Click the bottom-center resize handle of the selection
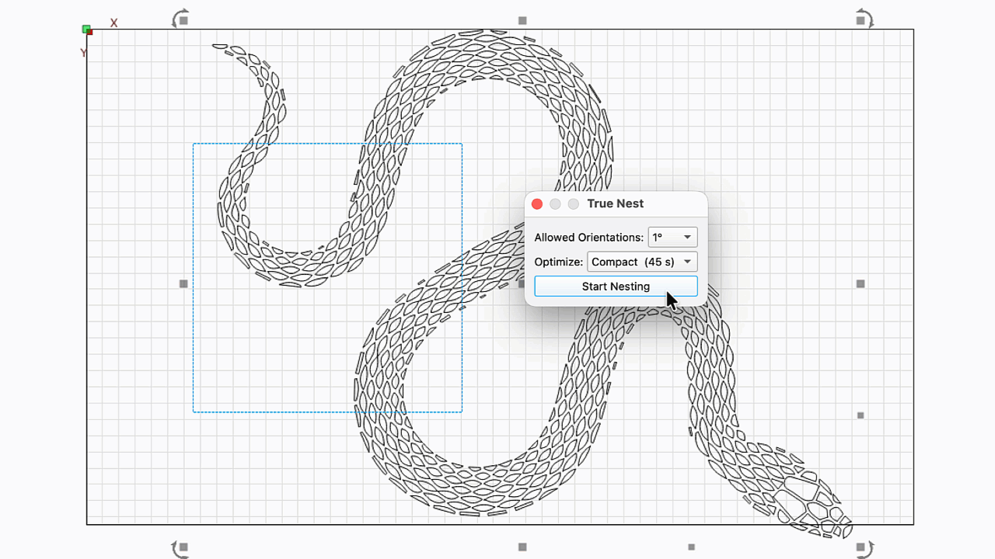 point(522,547)
